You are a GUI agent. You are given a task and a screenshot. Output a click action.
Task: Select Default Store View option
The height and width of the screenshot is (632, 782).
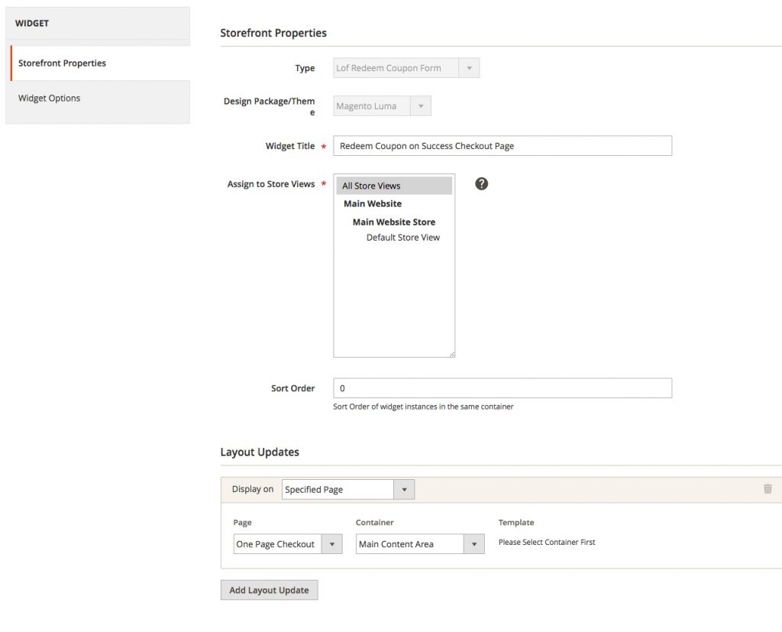[403, 238]
